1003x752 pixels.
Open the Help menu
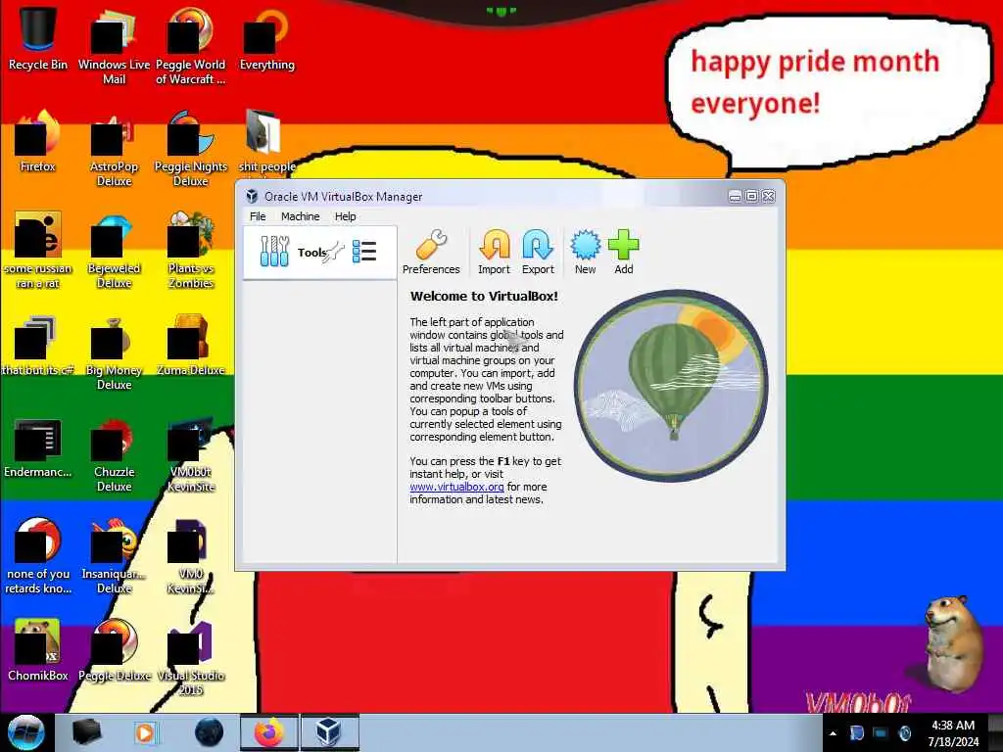tap(346, 216)
